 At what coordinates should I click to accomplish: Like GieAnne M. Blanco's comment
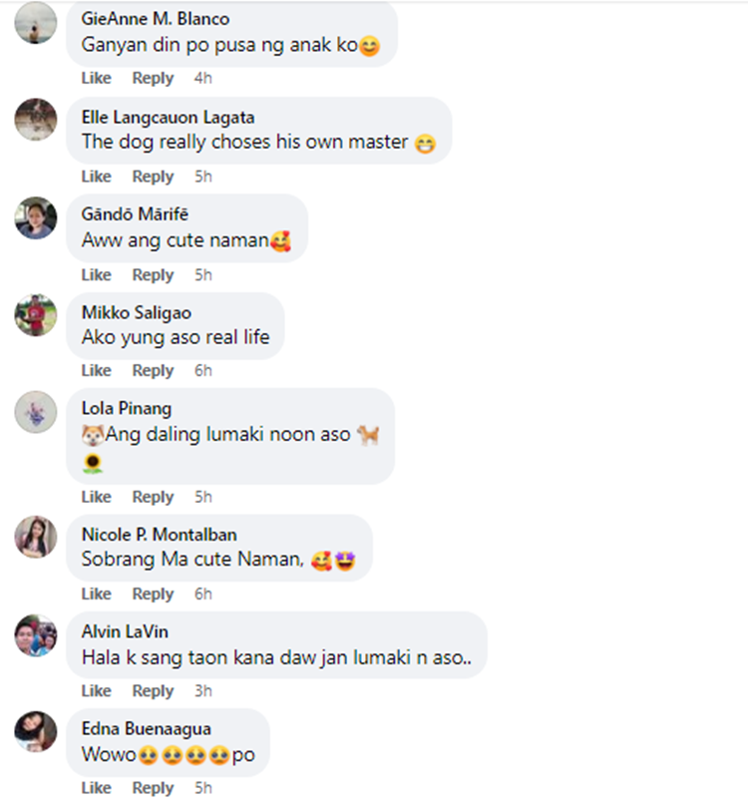pos(97,78)
